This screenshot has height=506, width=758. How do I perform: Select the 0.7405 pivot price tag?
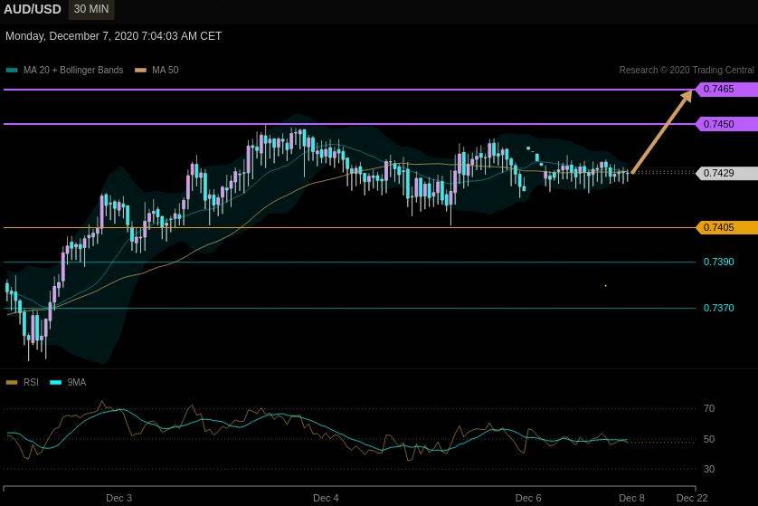point(726,227)
